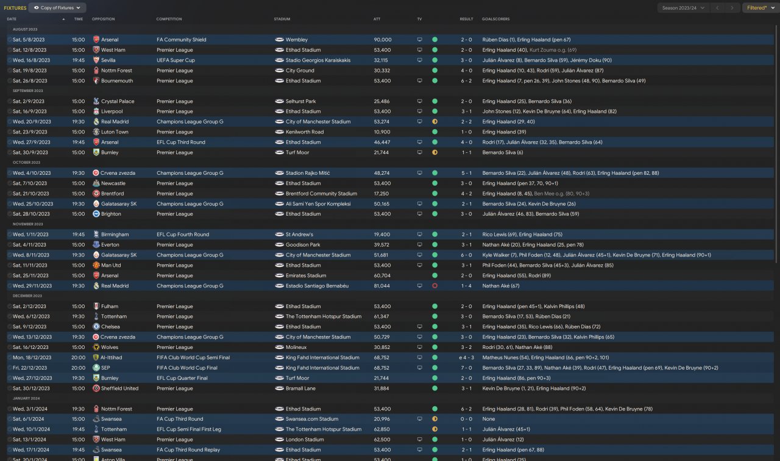Click goalscorer Jérémy Doku (90)

pyautogui.click(x=591, y=60)
